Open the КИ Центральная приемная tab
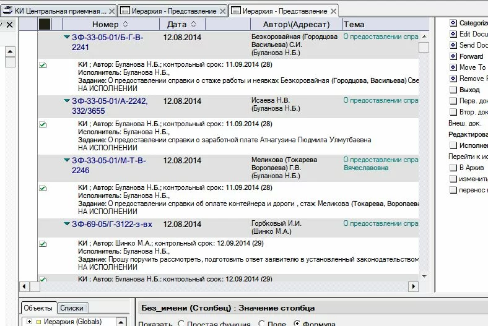The width and height of the screenshot is (488, 326). (56, 11)
